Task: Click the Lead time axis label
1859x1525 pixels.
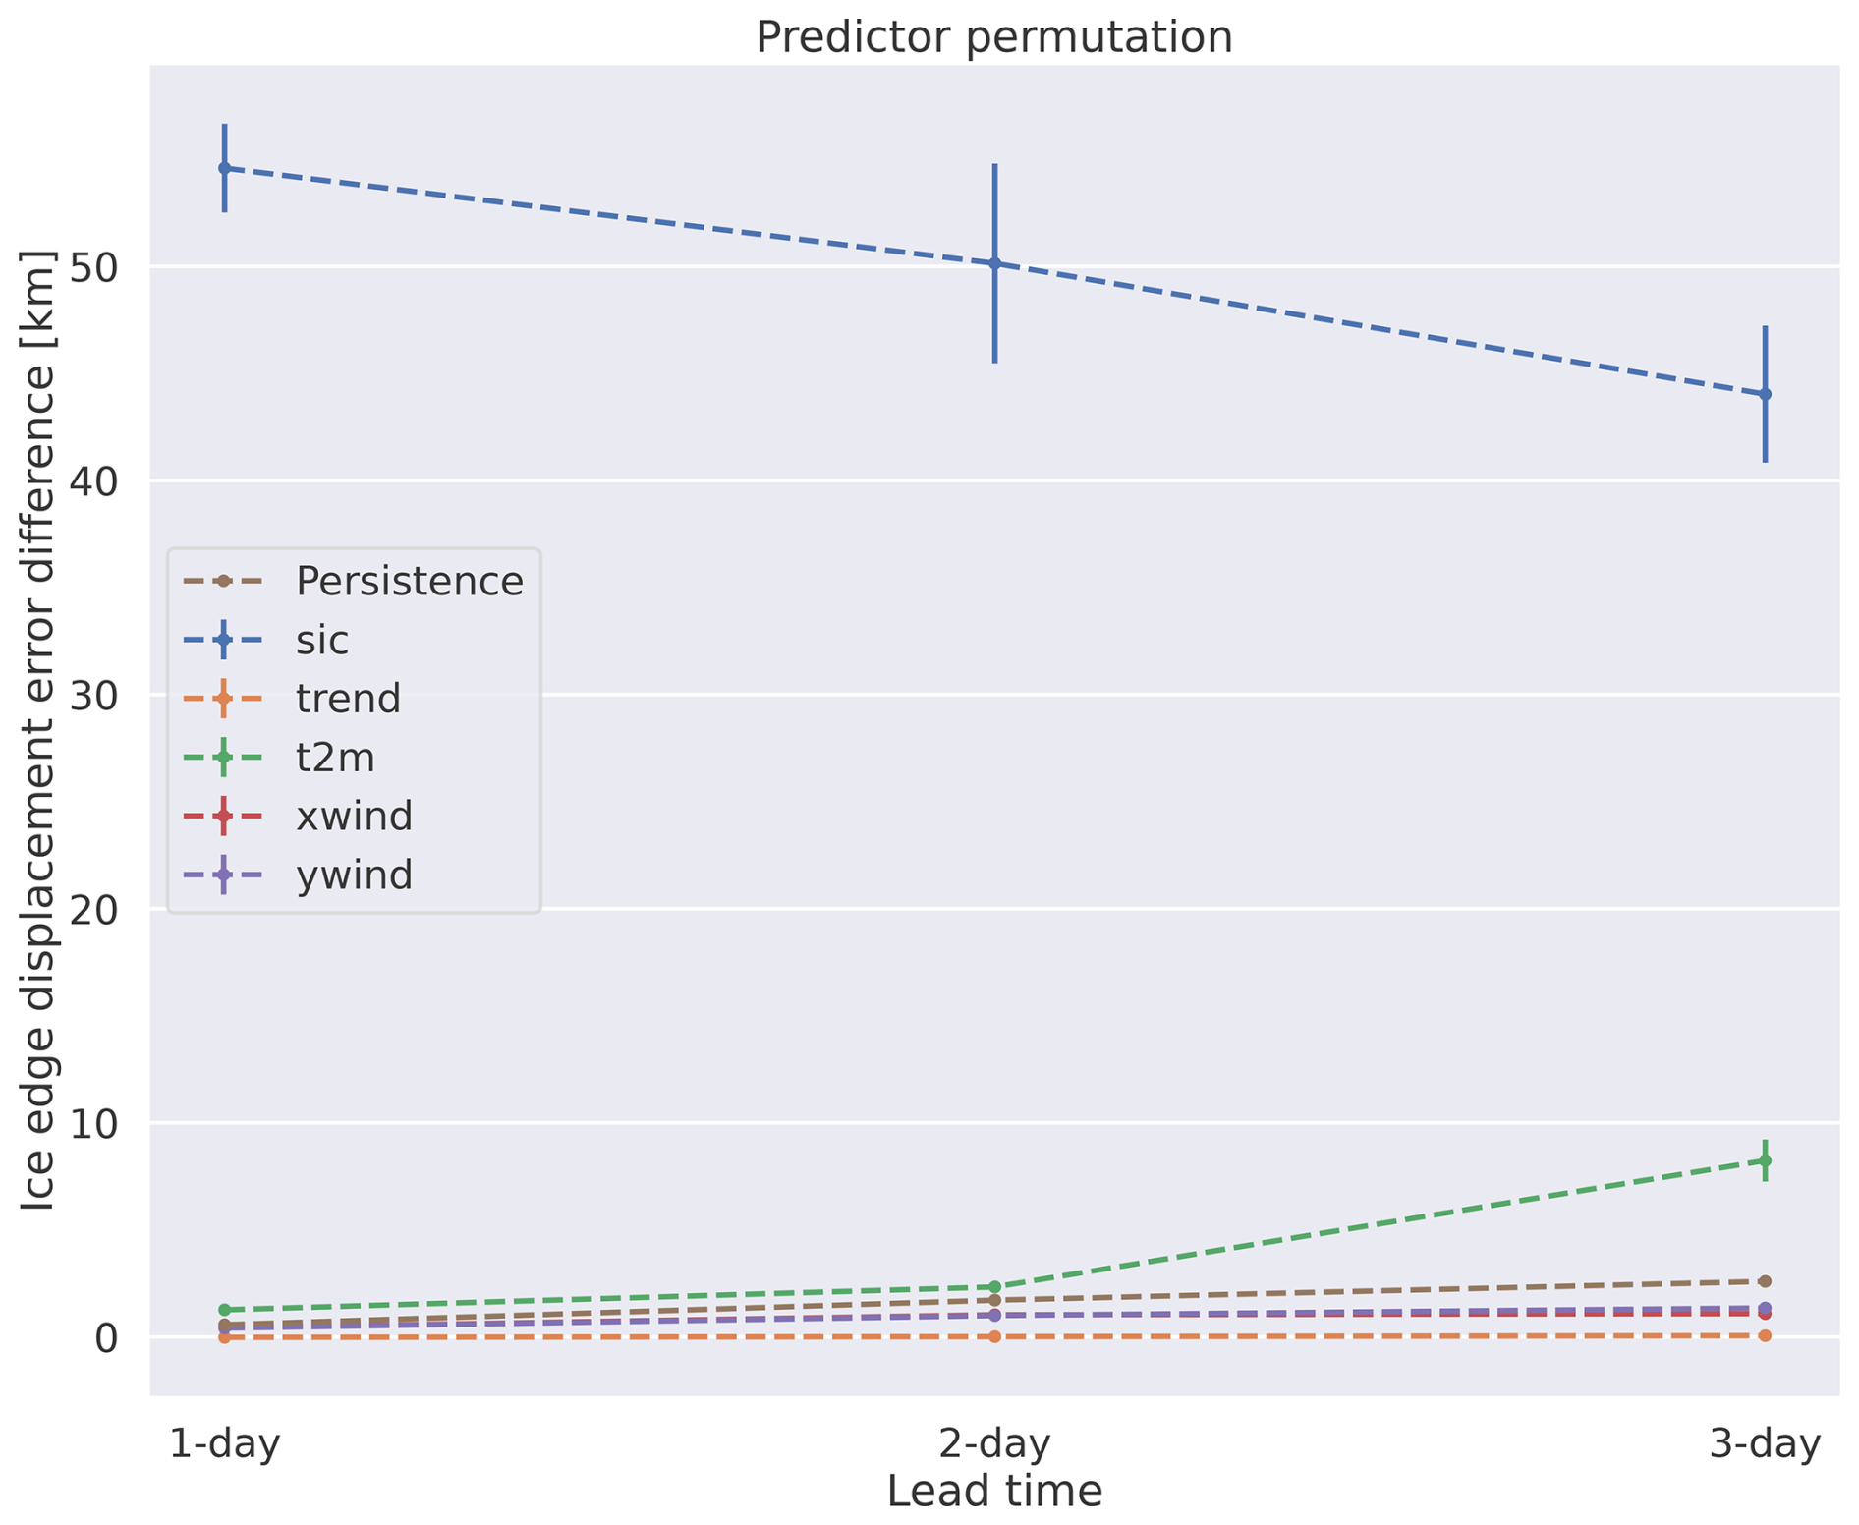Action: pos(994,1491)
